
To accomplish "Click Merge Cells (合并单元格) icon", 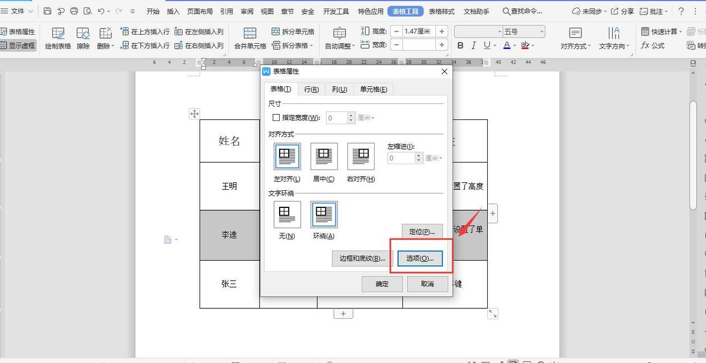I will point(250,39).
